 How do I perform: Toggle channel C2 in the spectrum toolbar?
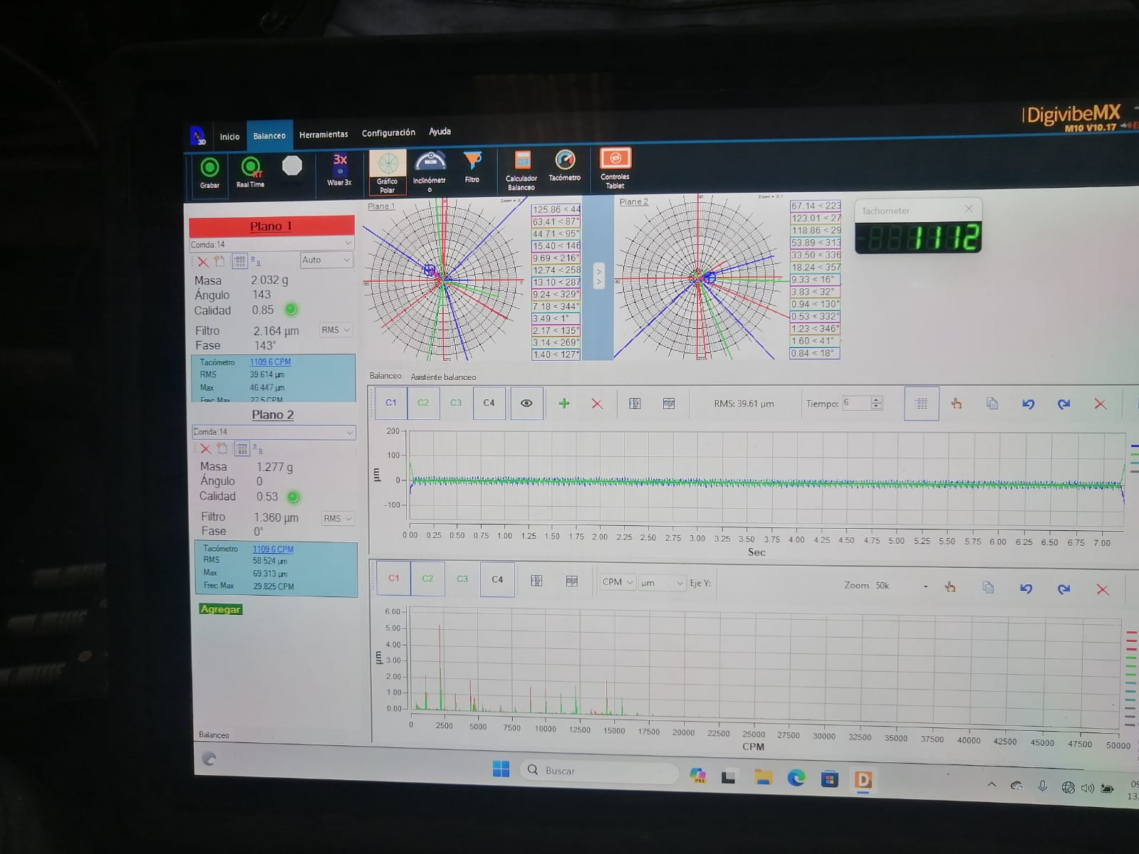point(427,579)
